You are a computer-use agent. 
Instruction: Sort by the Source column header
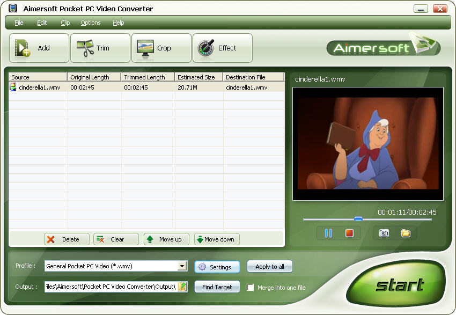tap(38, 77)
